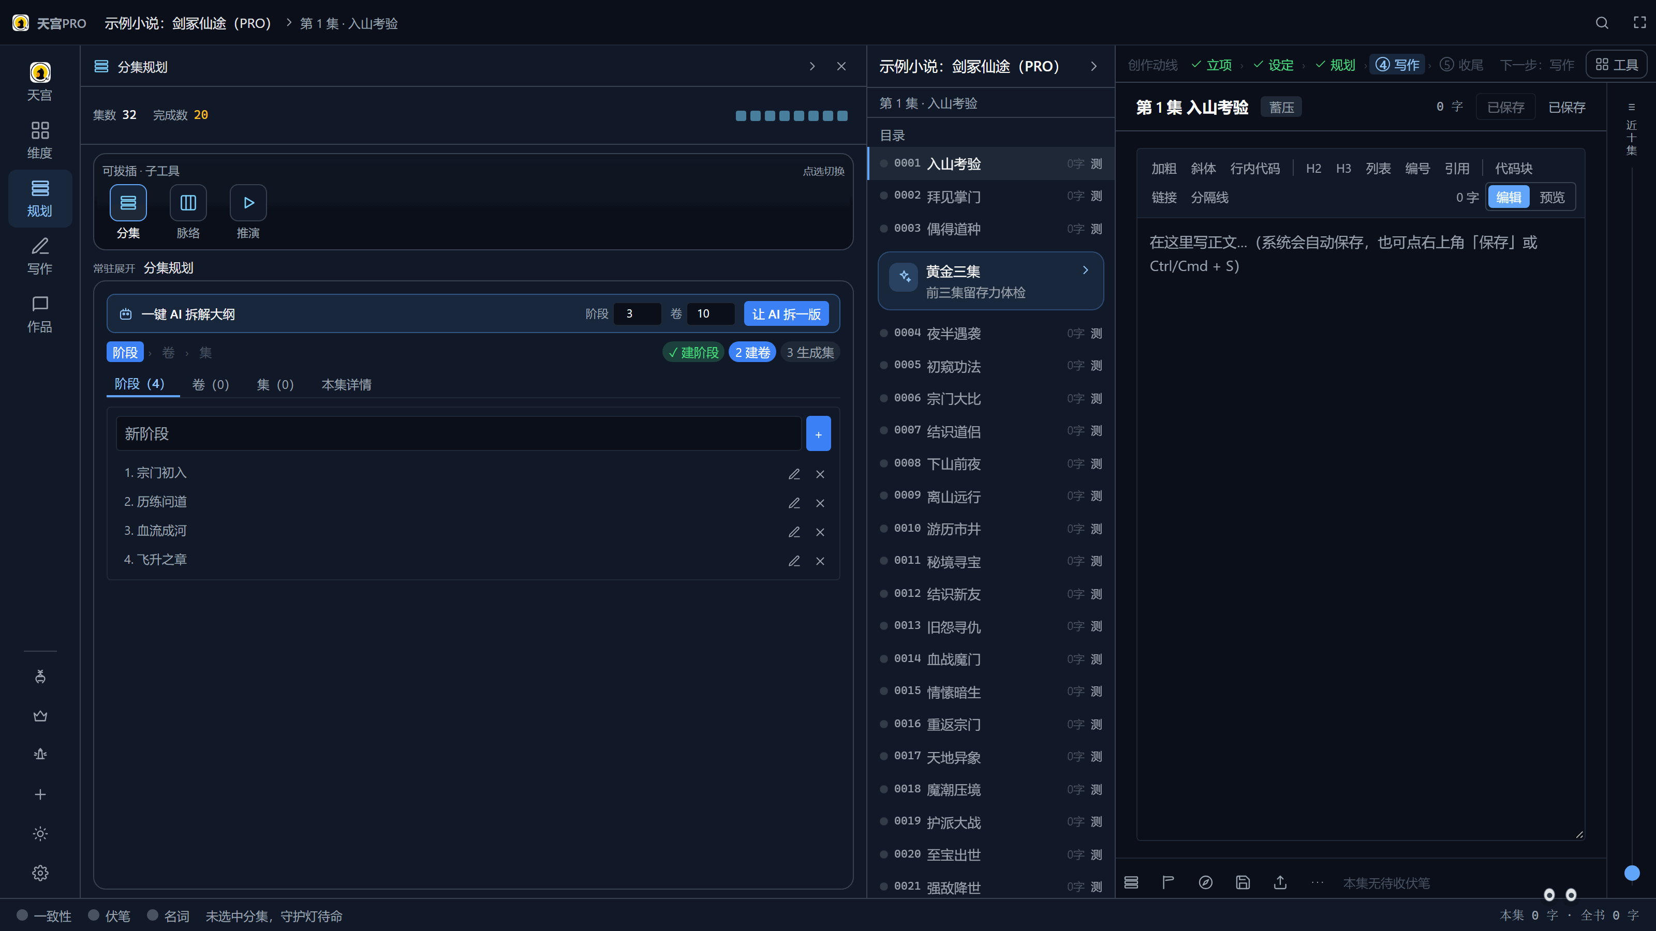Click the crown icon in sidebar

coord(40,716)
